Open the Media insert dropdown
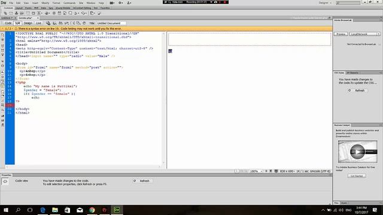Screen dimensions: 383x215 pos(47,13)
